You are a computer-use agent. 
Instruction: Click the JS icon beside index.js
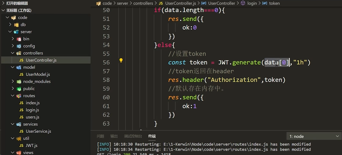21,103
